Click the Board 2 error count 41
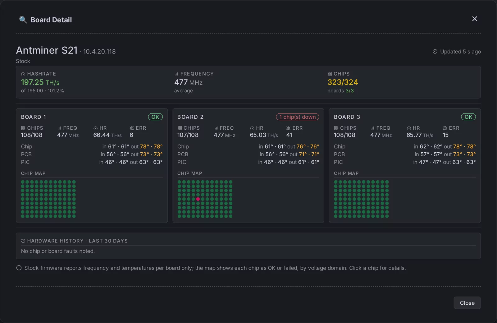The width and height of the screenshot is (497, 323). point(289,135)
